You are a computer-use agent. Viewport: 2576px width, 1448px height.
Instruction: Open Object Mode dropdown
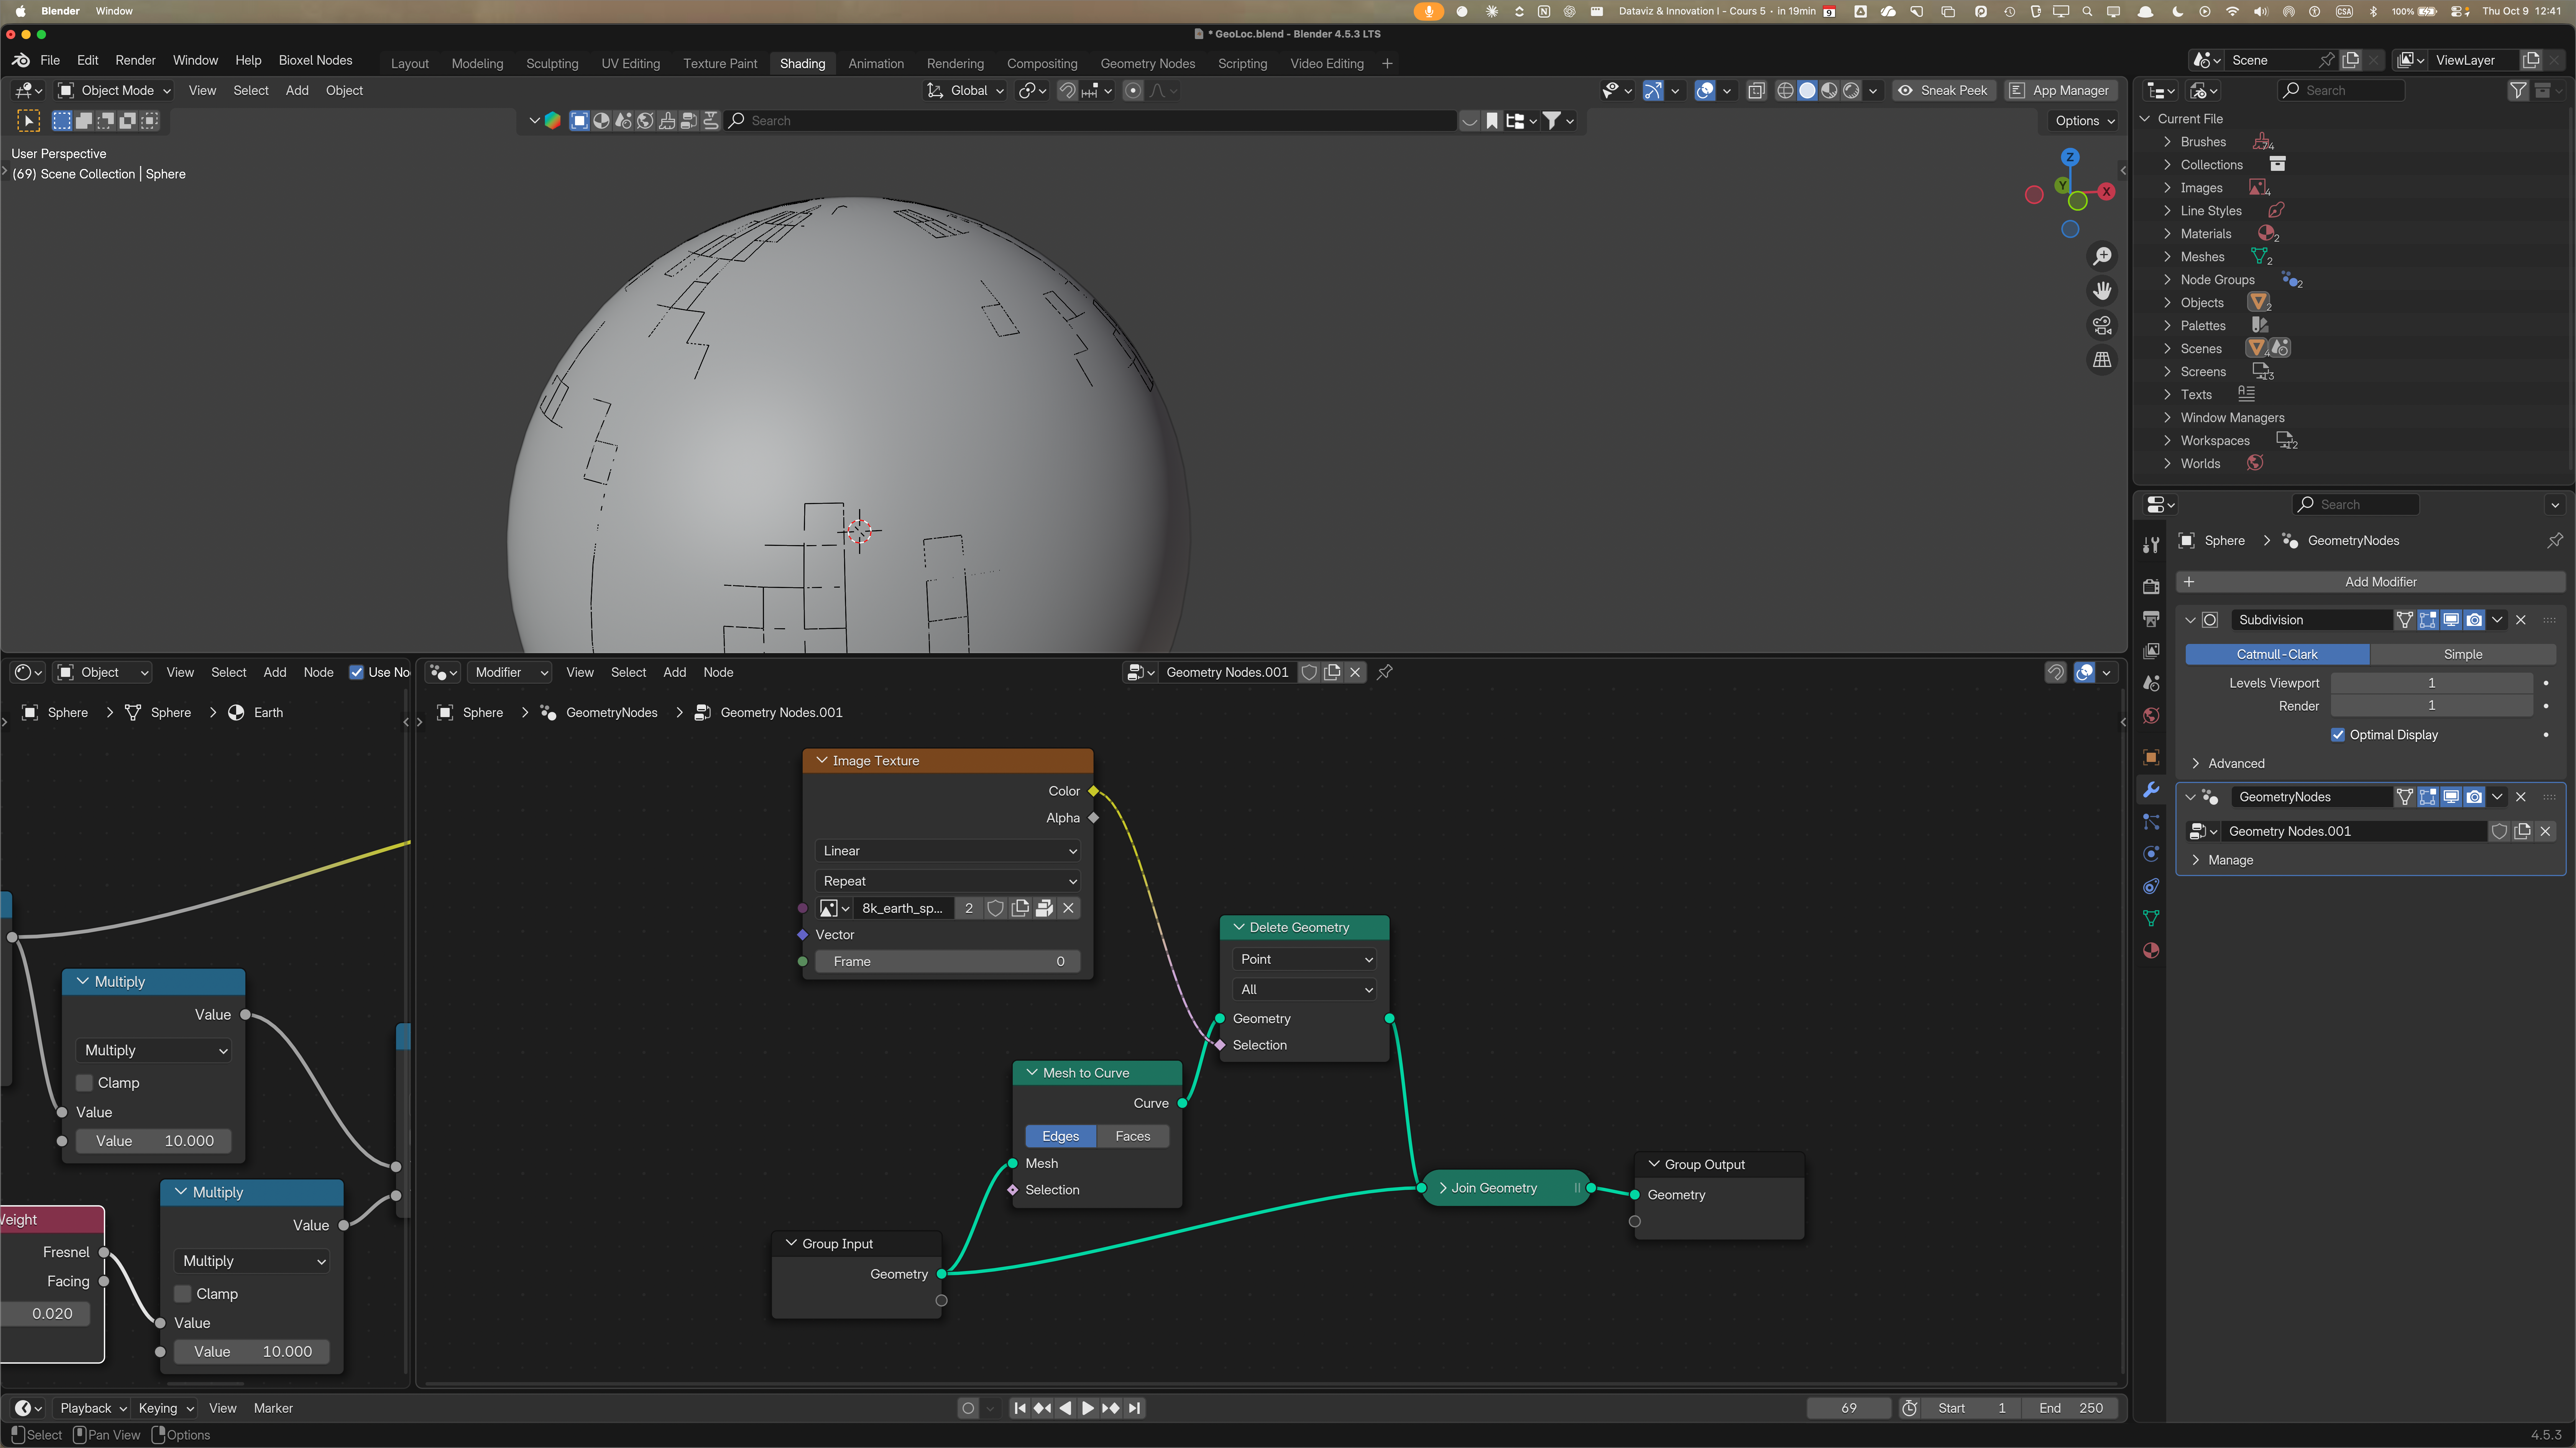coord(115,91)
